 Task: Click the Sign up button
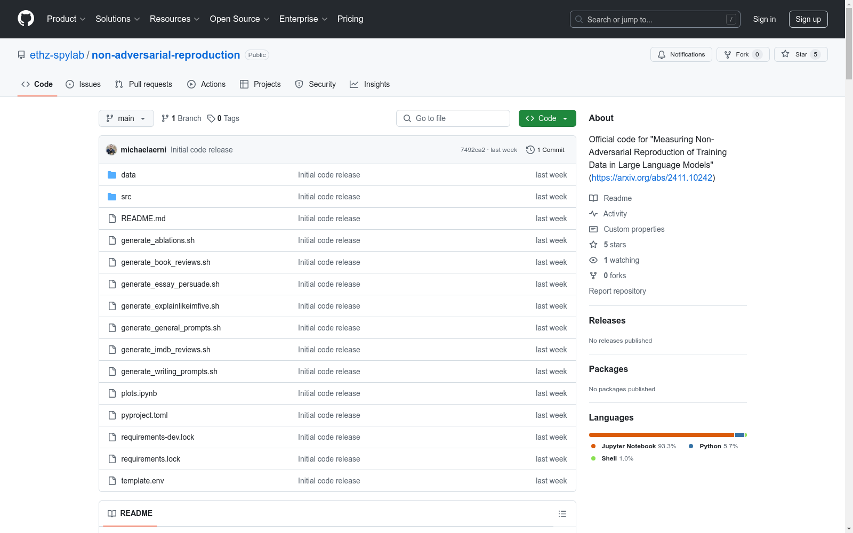(808, 19)
